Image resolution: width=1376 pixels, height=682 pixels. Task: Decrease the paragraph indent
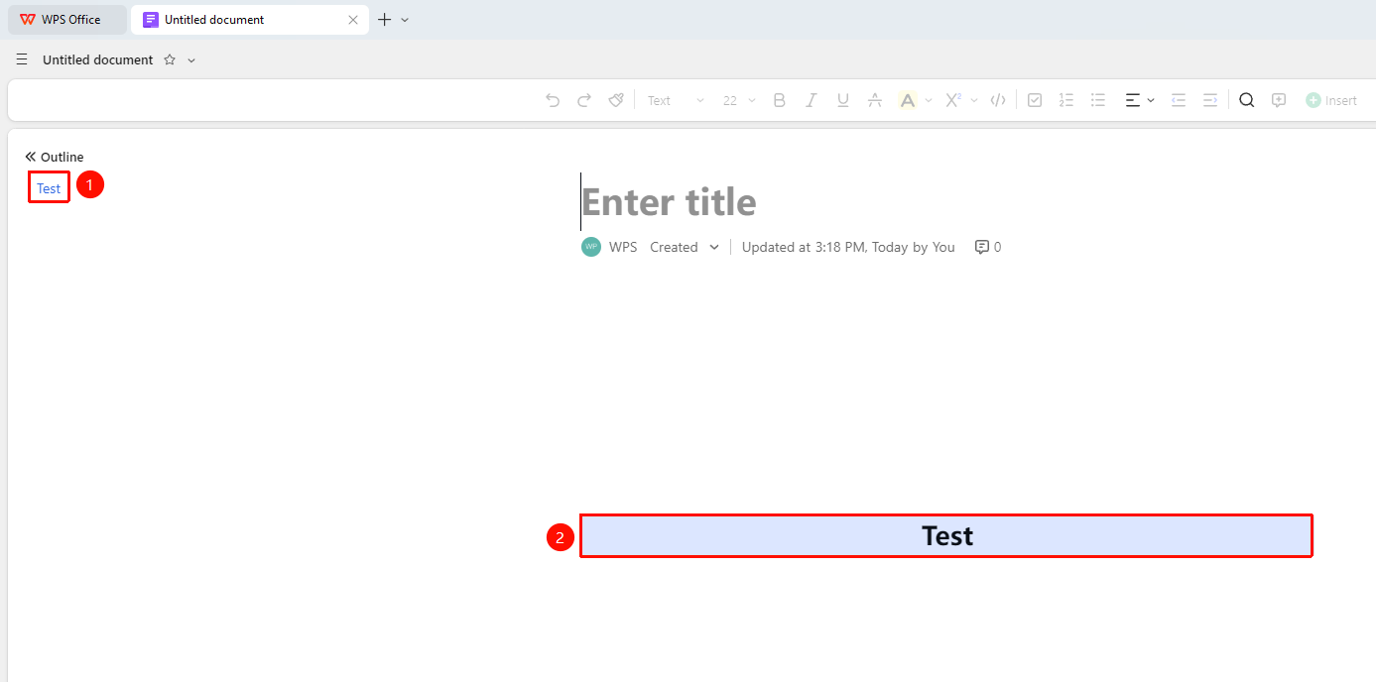[x=1179, y=100]
